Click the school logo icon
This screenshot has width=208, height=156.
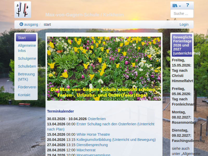point(23,10)
